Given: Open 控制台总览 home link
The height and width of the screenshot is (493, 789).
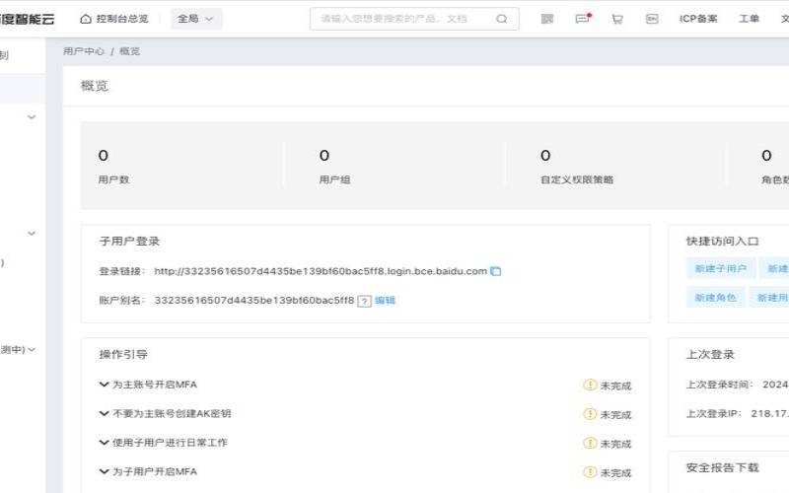Looking at the screenshot, I should (x=114, y=19).
